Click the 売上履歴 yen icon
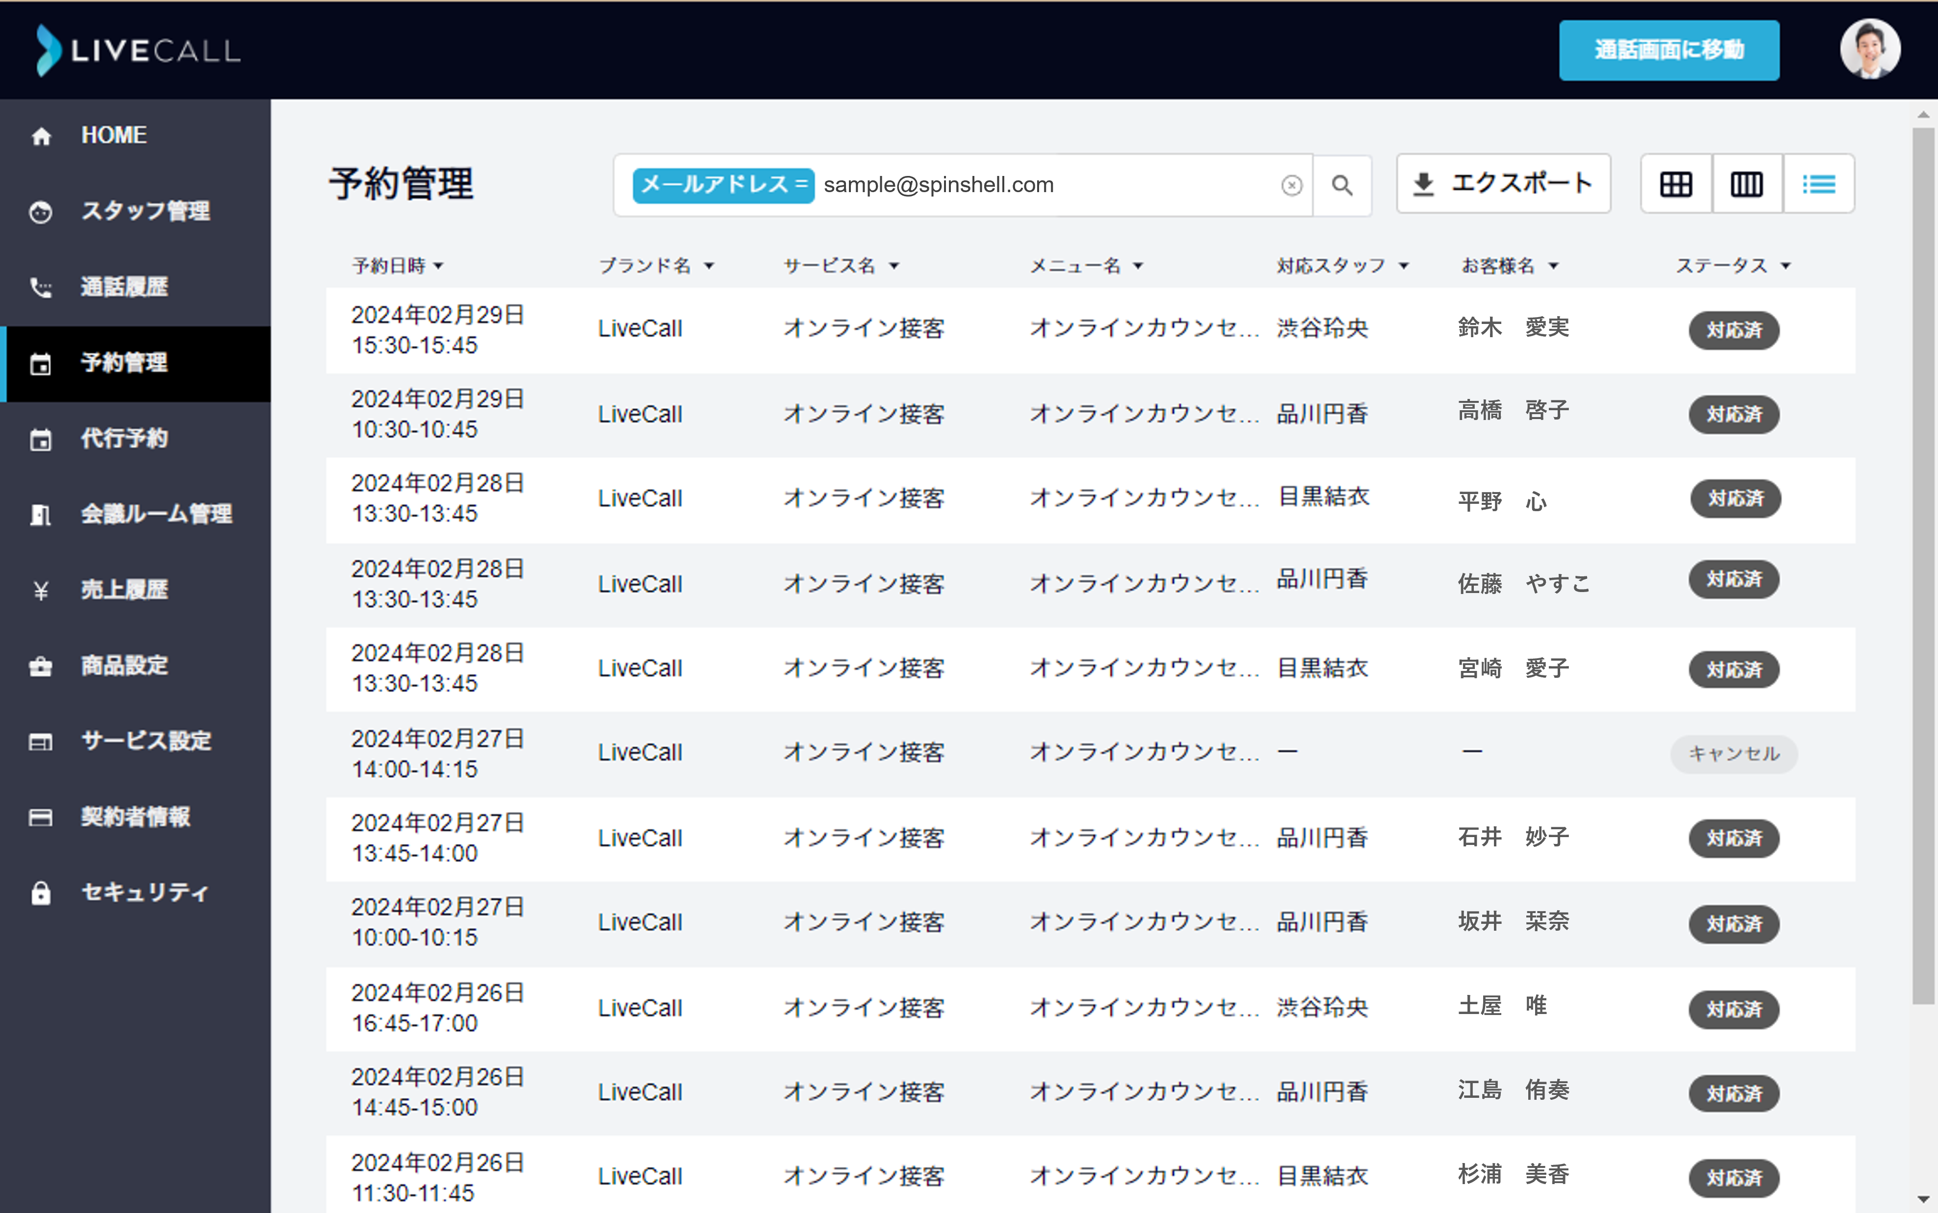 pos(41,591)
